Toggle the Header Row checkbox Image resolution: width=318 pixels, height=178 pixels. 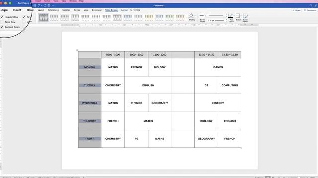(2, 17)
